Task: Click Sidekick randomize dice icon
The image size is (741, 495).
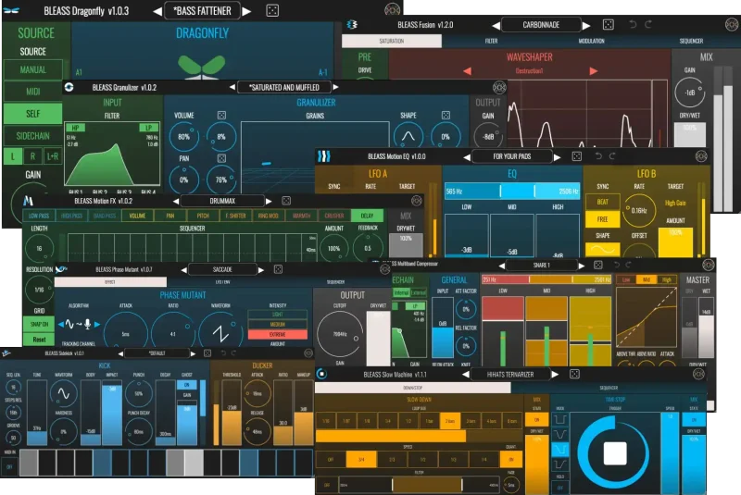Action: tap(207, 353)
